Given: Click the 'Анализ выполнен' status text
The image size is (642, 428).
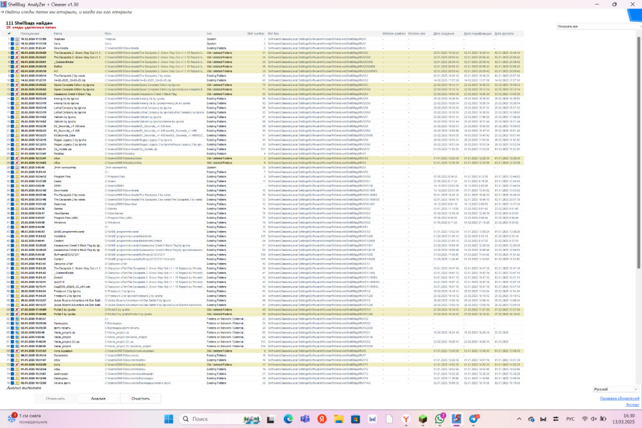Looking at the screenshot, I should click(24, 388).
